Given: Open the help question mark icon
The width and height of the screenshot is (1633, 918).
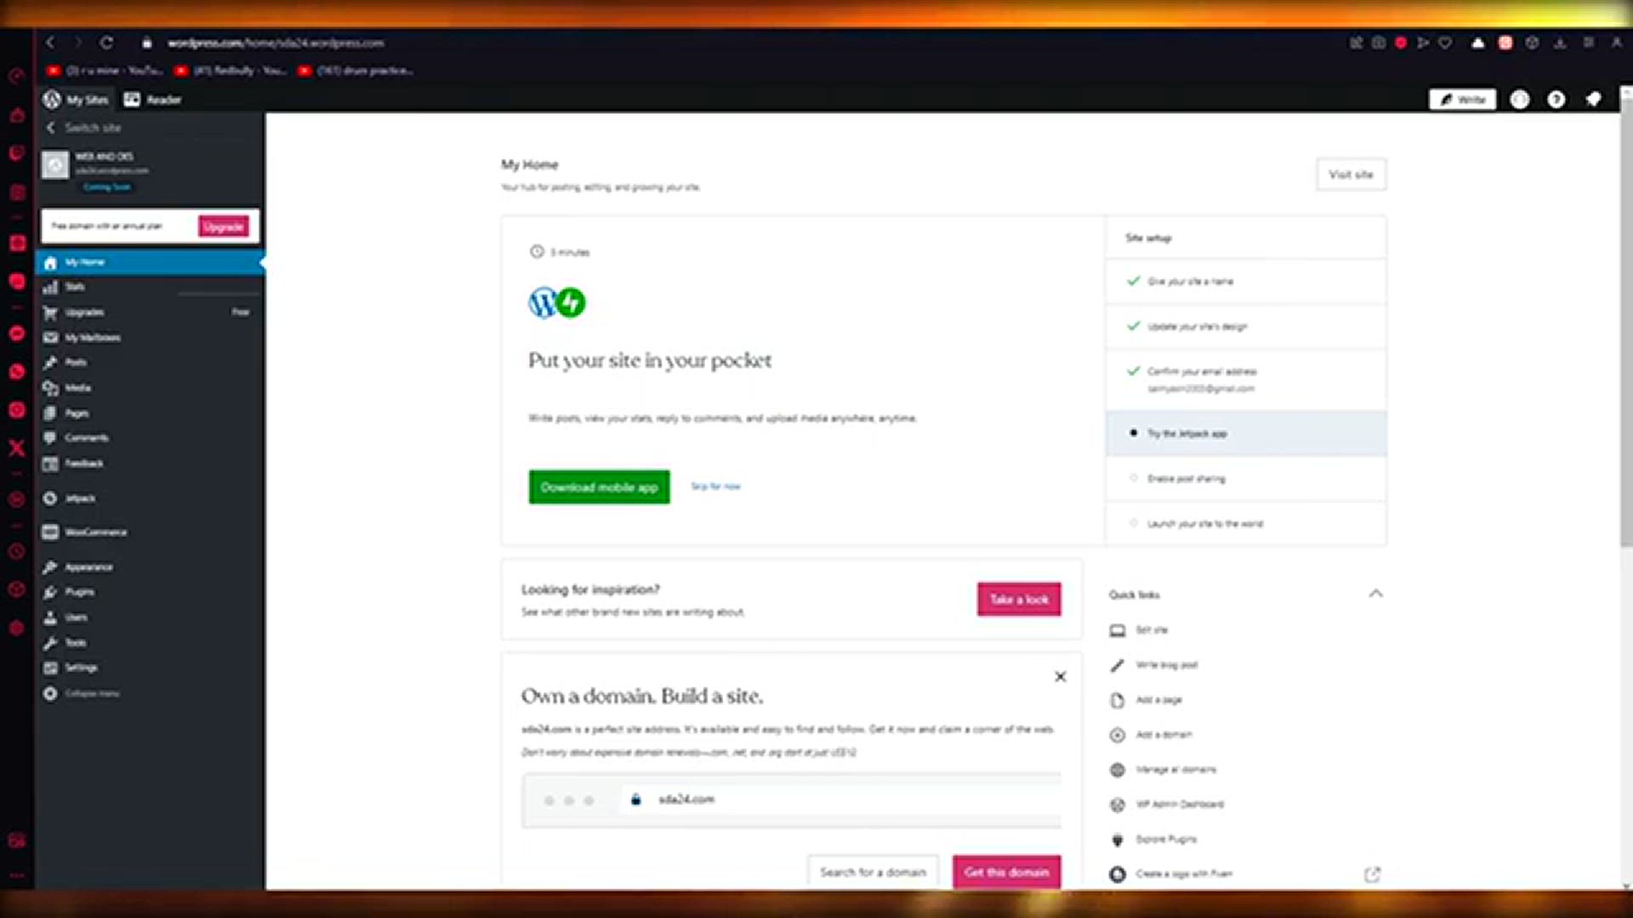Looking at the screenshot, I should coord(1556,99).
